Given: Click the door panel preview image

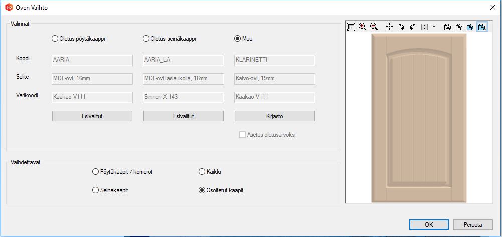Looking at the screenshot, I should point(419,118).
